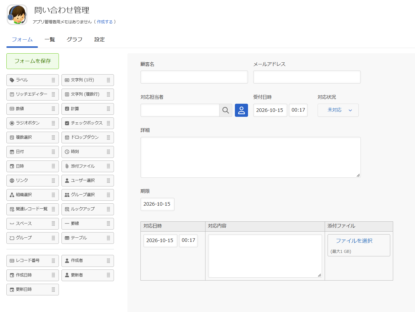Viewport: 415px width, 312px height.
Task: Select the 文字列 (複数行) field element
Action: coord(88,94)
